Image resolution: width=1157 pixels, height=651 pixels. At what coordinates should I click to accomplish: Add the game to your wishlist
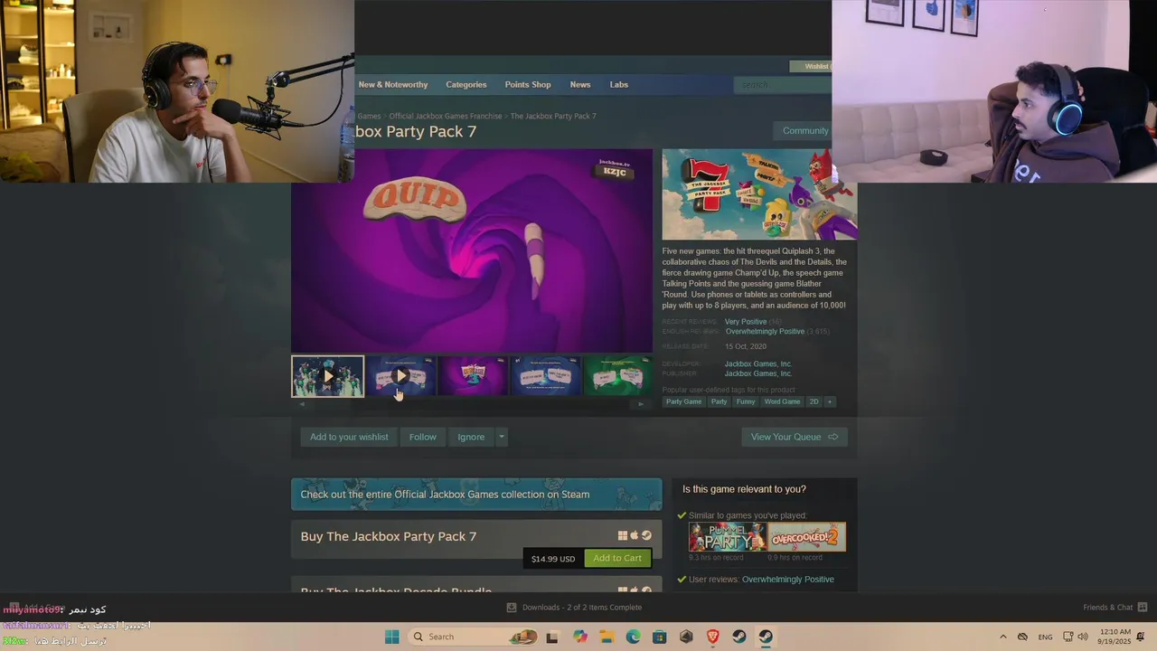point(349,437)
